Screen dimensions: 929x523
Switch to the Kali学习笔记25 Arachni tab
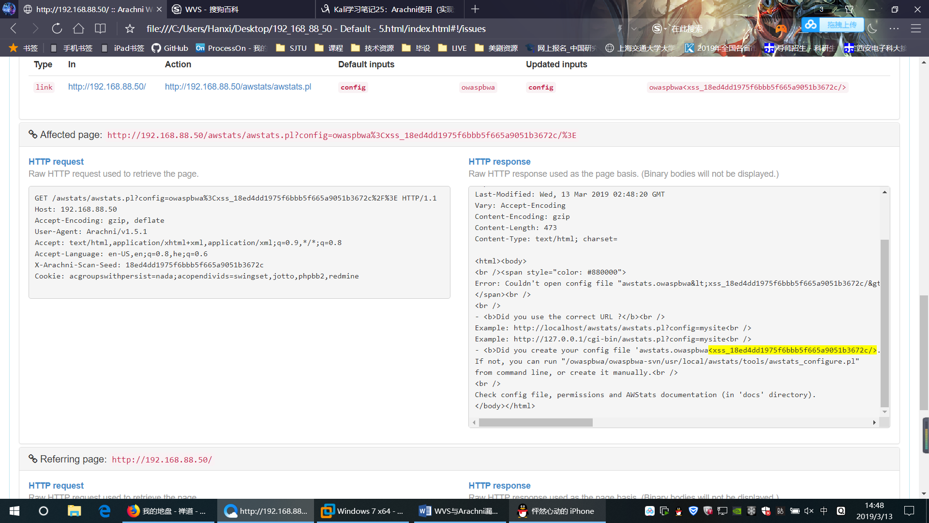coord(390,9)
